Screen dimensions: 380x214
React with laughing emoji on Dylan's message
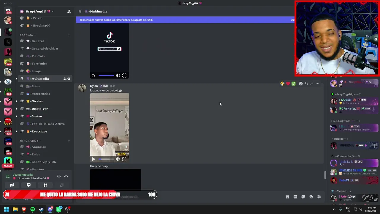coord(282,84)
